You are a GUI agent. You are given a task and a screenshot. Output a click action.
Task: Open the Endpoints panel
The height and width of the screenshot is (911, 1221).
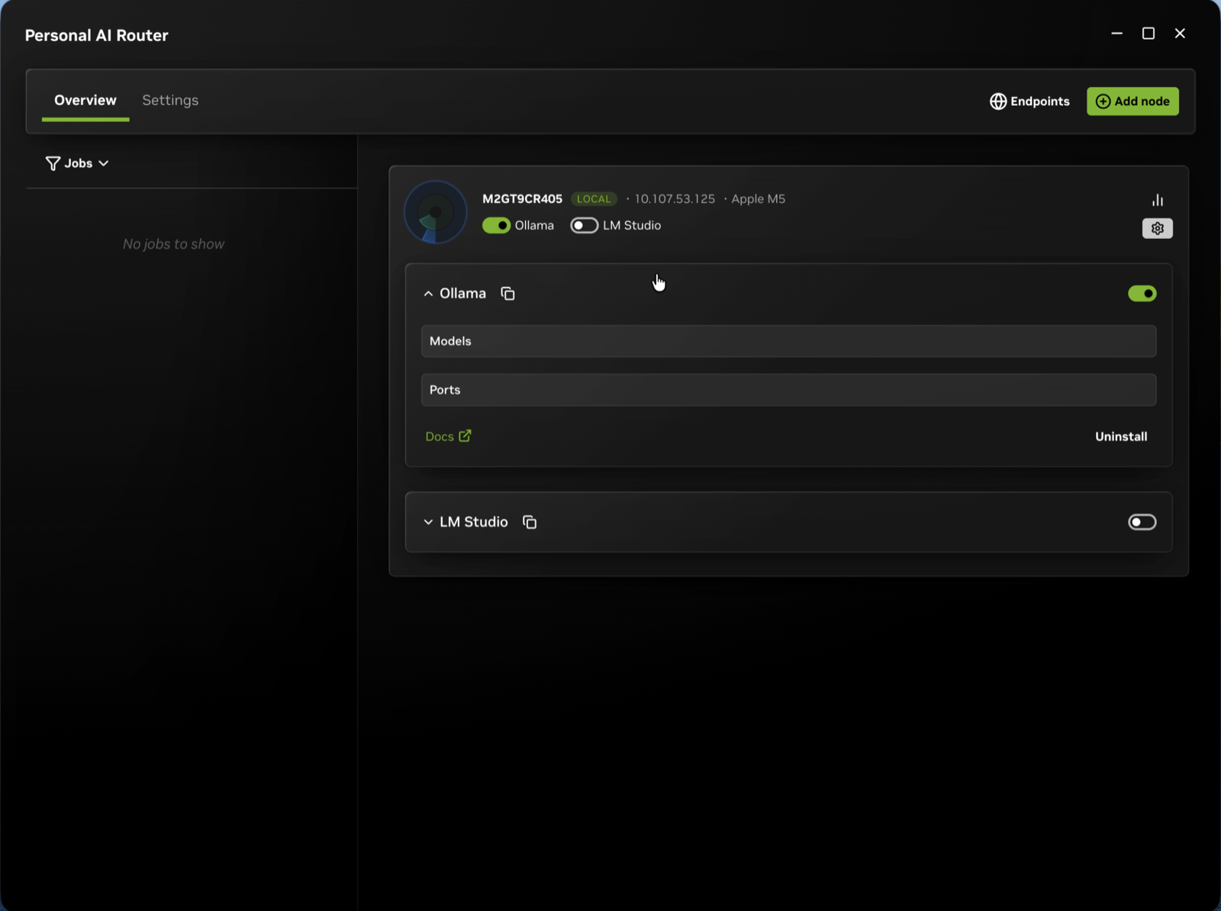1029,101
